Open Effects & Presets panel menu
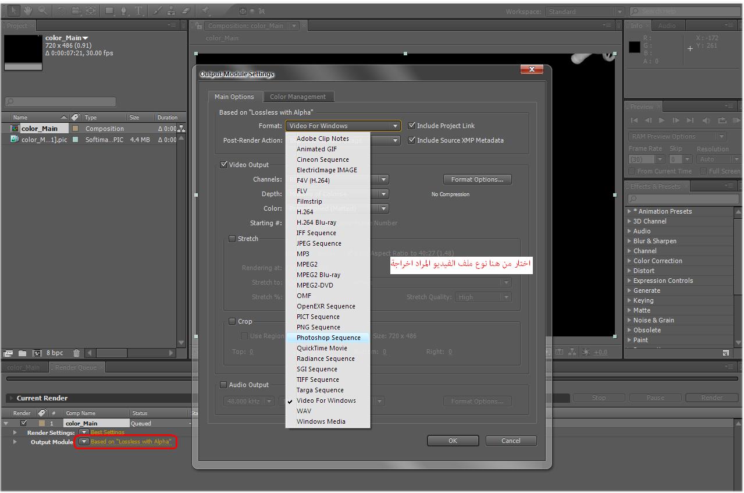This screenshot has width=744, height=493. 729,186
